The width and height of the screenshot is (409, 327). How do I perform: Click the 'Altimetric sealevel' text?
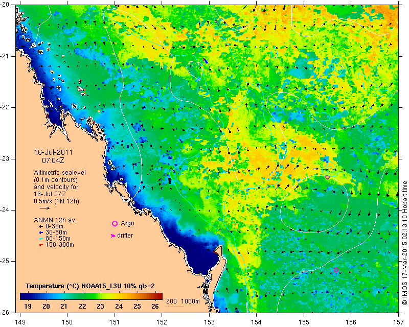click(x=60, y=173)
